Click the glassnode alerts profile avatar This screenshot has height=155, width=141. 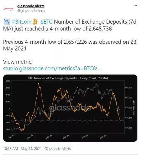8,9
